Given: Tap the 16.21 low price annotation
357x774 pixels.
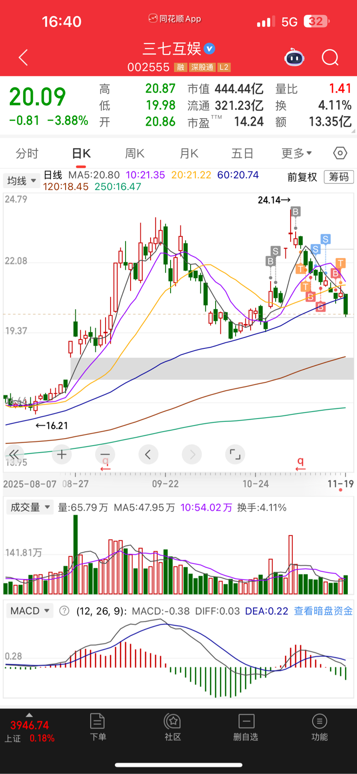Looking at the screenshot, I should tap(52, 426).
